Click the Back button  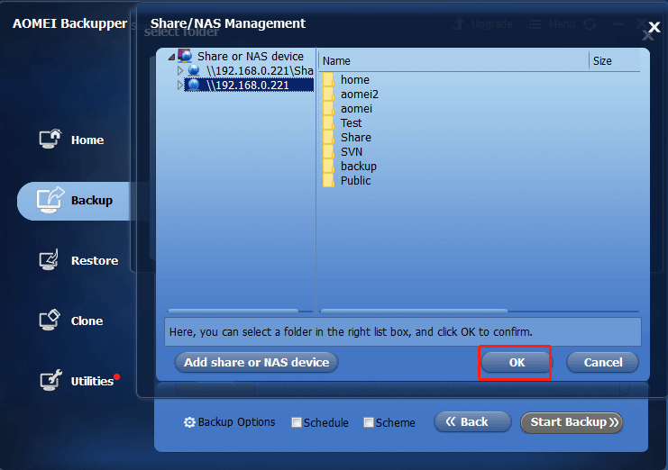472,422
